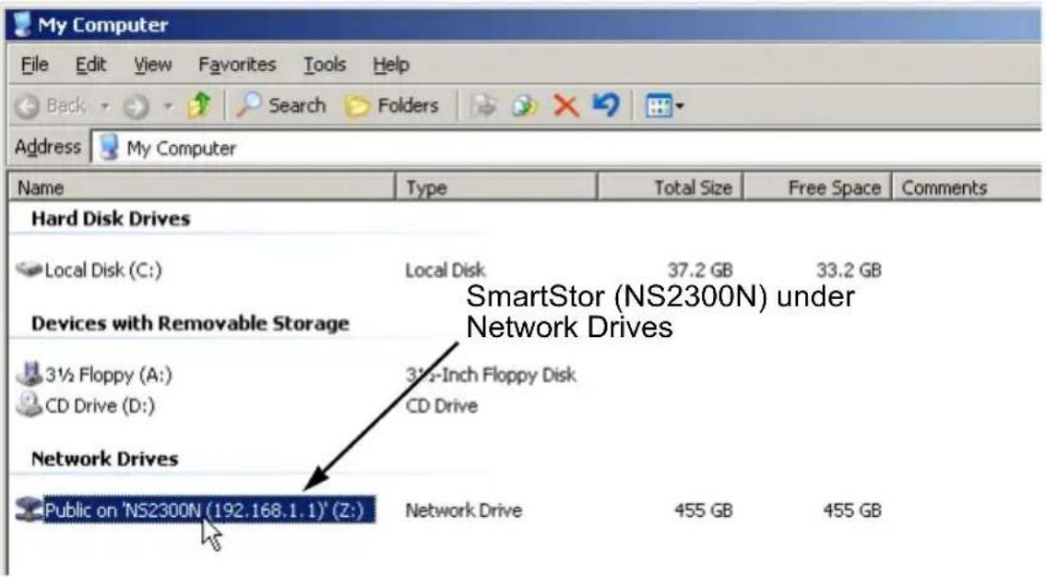Click the Move To toolbar icon

(x=483, y=105)
